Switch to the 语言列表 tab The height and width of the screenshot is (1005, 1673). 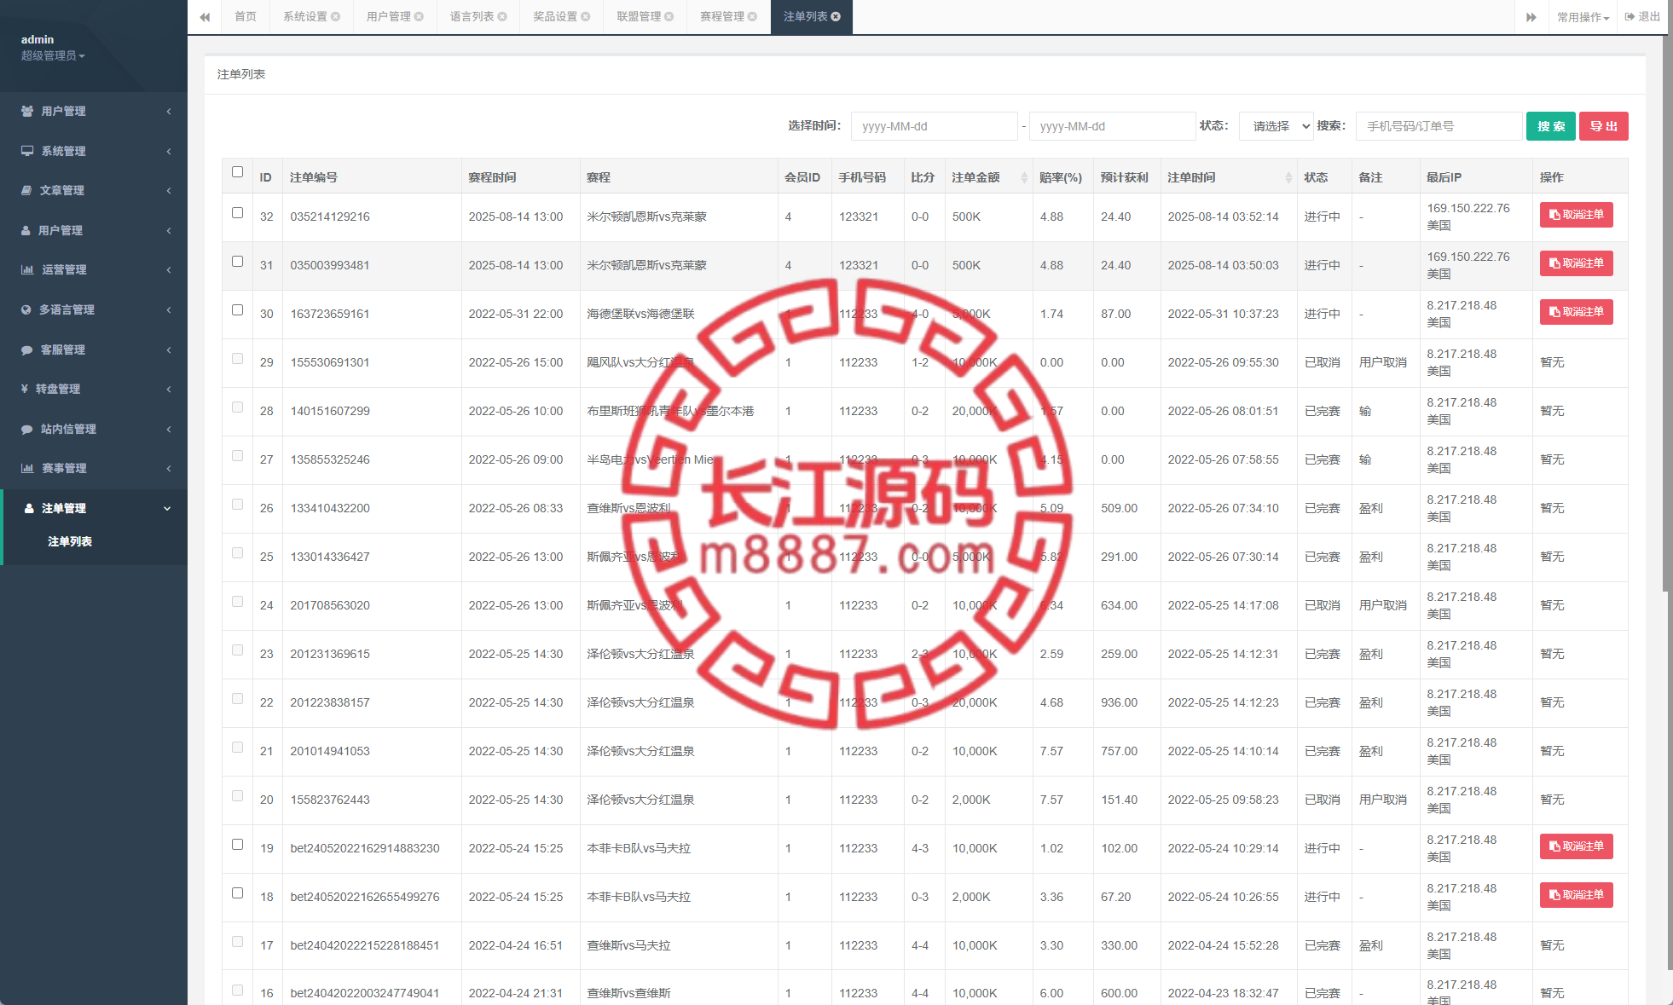tap(478, 17)
